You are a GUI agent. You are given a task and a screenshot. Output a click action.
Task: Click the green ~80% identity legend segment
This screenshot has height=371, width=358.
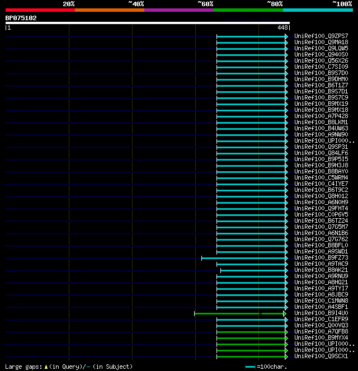248,10
